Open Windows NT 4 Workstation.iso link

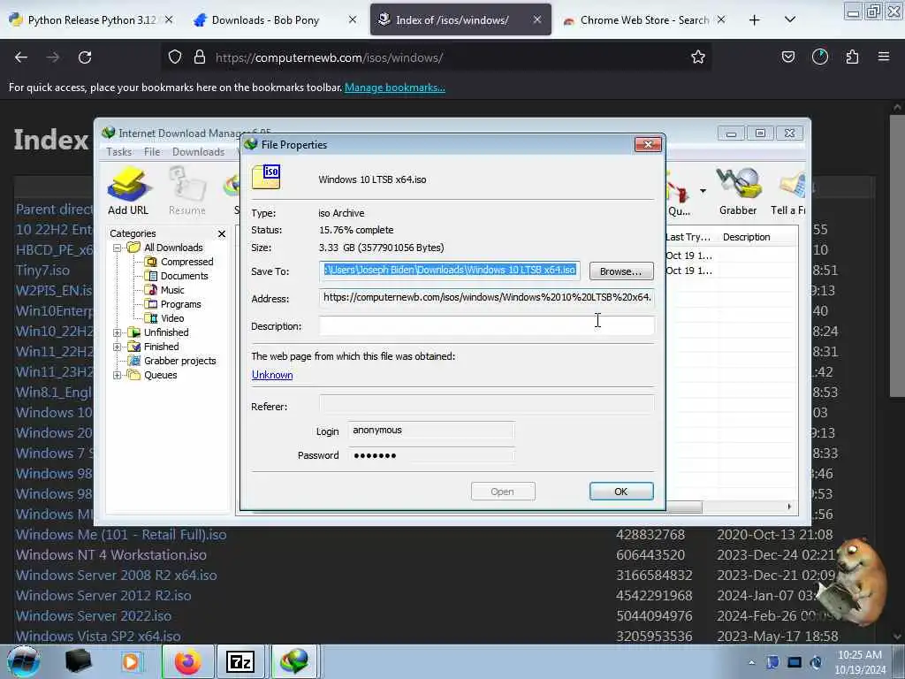pyautogui.click(x=110, y=555)
